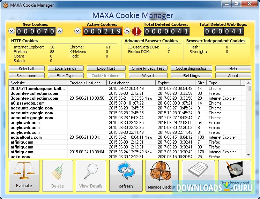Open View Details magnifier button
The image size is (260, 199).
91,176
